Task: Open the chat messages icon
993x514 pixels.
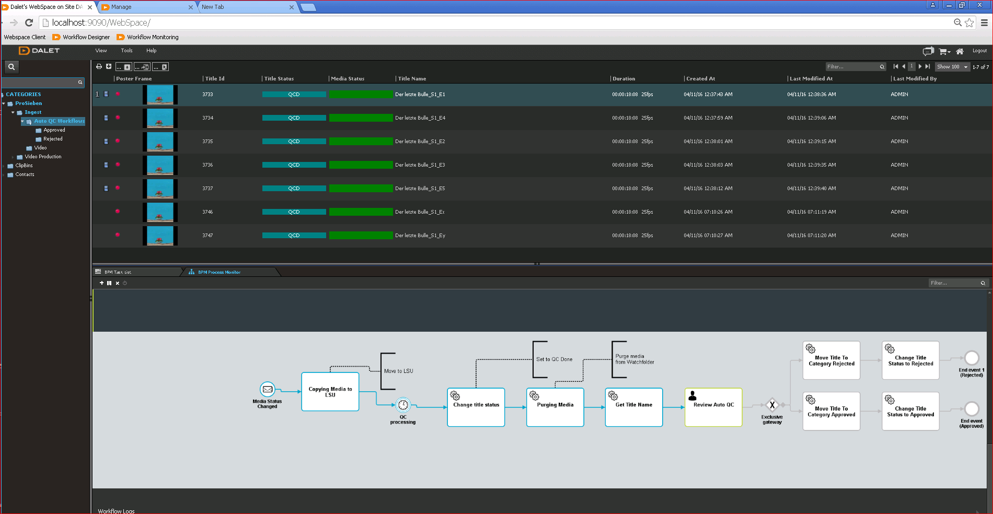Action: pos(928,51)
